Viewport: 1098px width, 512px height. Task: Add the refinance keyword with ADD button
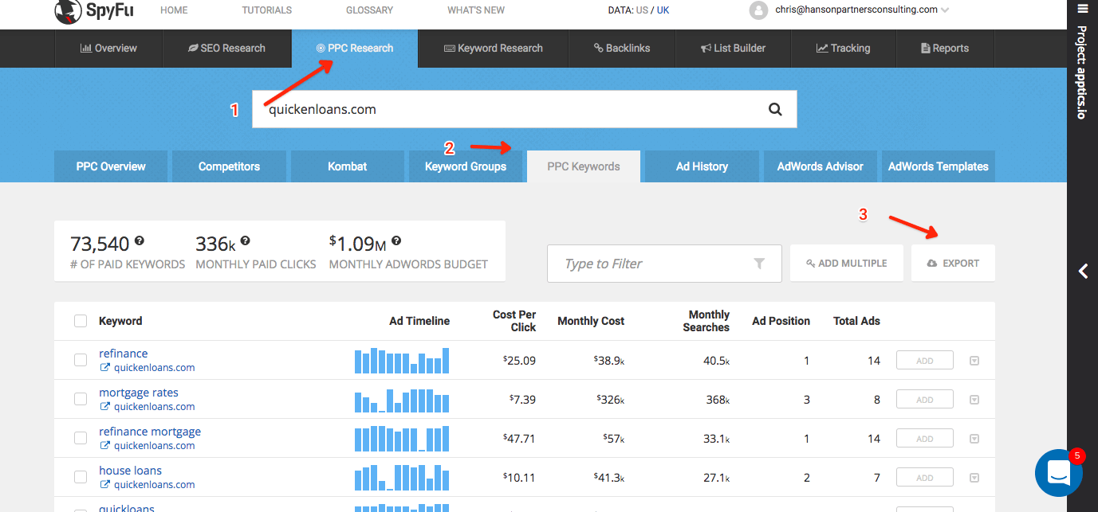(x=925, y=361)
